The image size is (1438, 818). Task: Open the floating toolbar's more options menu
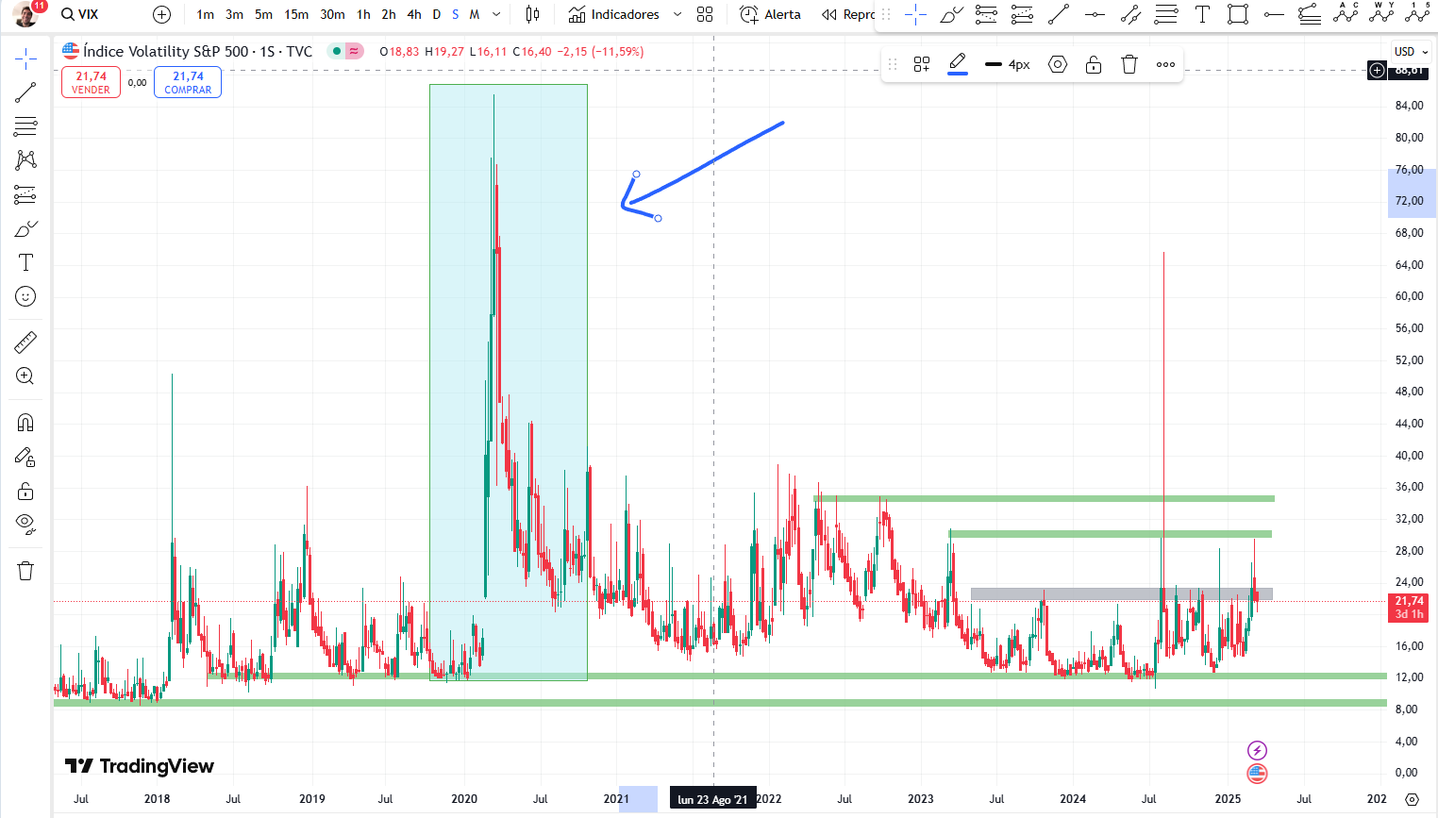(1164, 64)
